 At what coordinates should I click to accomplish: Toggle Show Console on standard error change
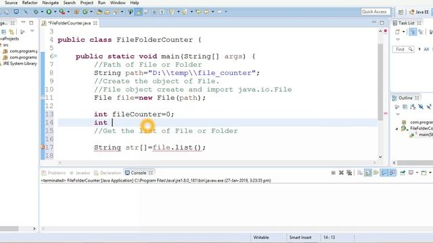click(x=392, y=173)
